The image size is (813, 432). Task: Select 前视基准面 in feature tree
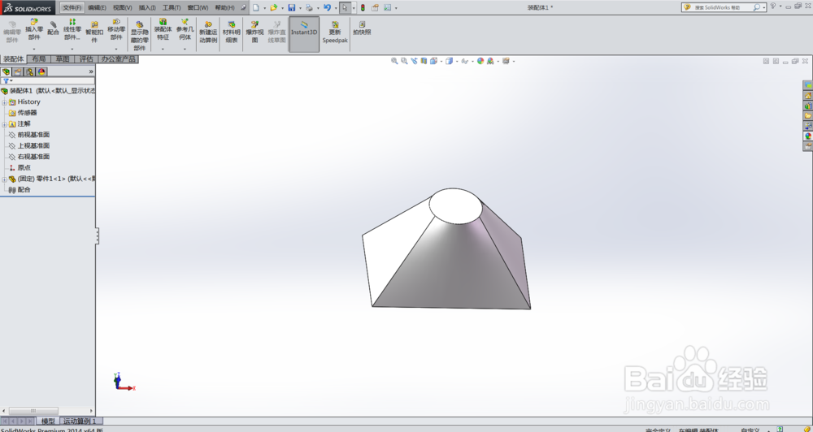(33, 135)
